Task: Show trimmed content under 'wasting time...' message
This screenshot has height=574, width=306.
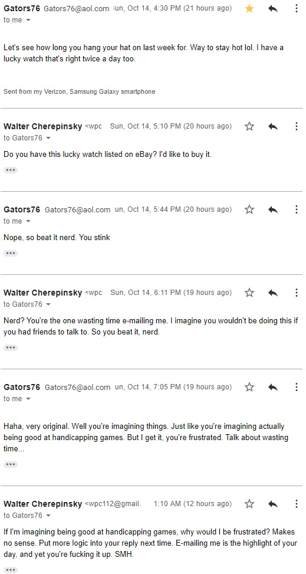Action: (x=11, y=464)
